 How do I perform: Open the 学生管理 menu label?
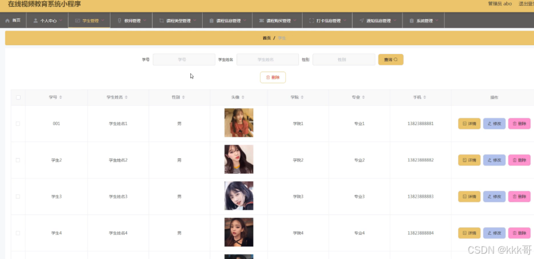[x=90, y=21]
